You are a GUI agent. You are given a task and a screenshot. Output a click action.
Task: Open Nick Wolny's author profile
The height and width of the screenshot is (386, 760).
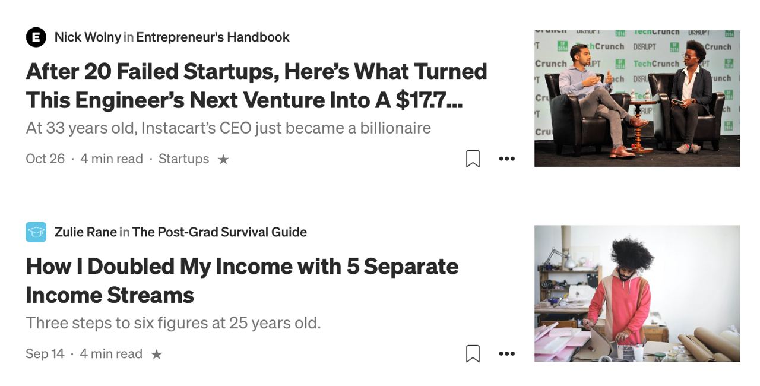click(x=87, y=37)
